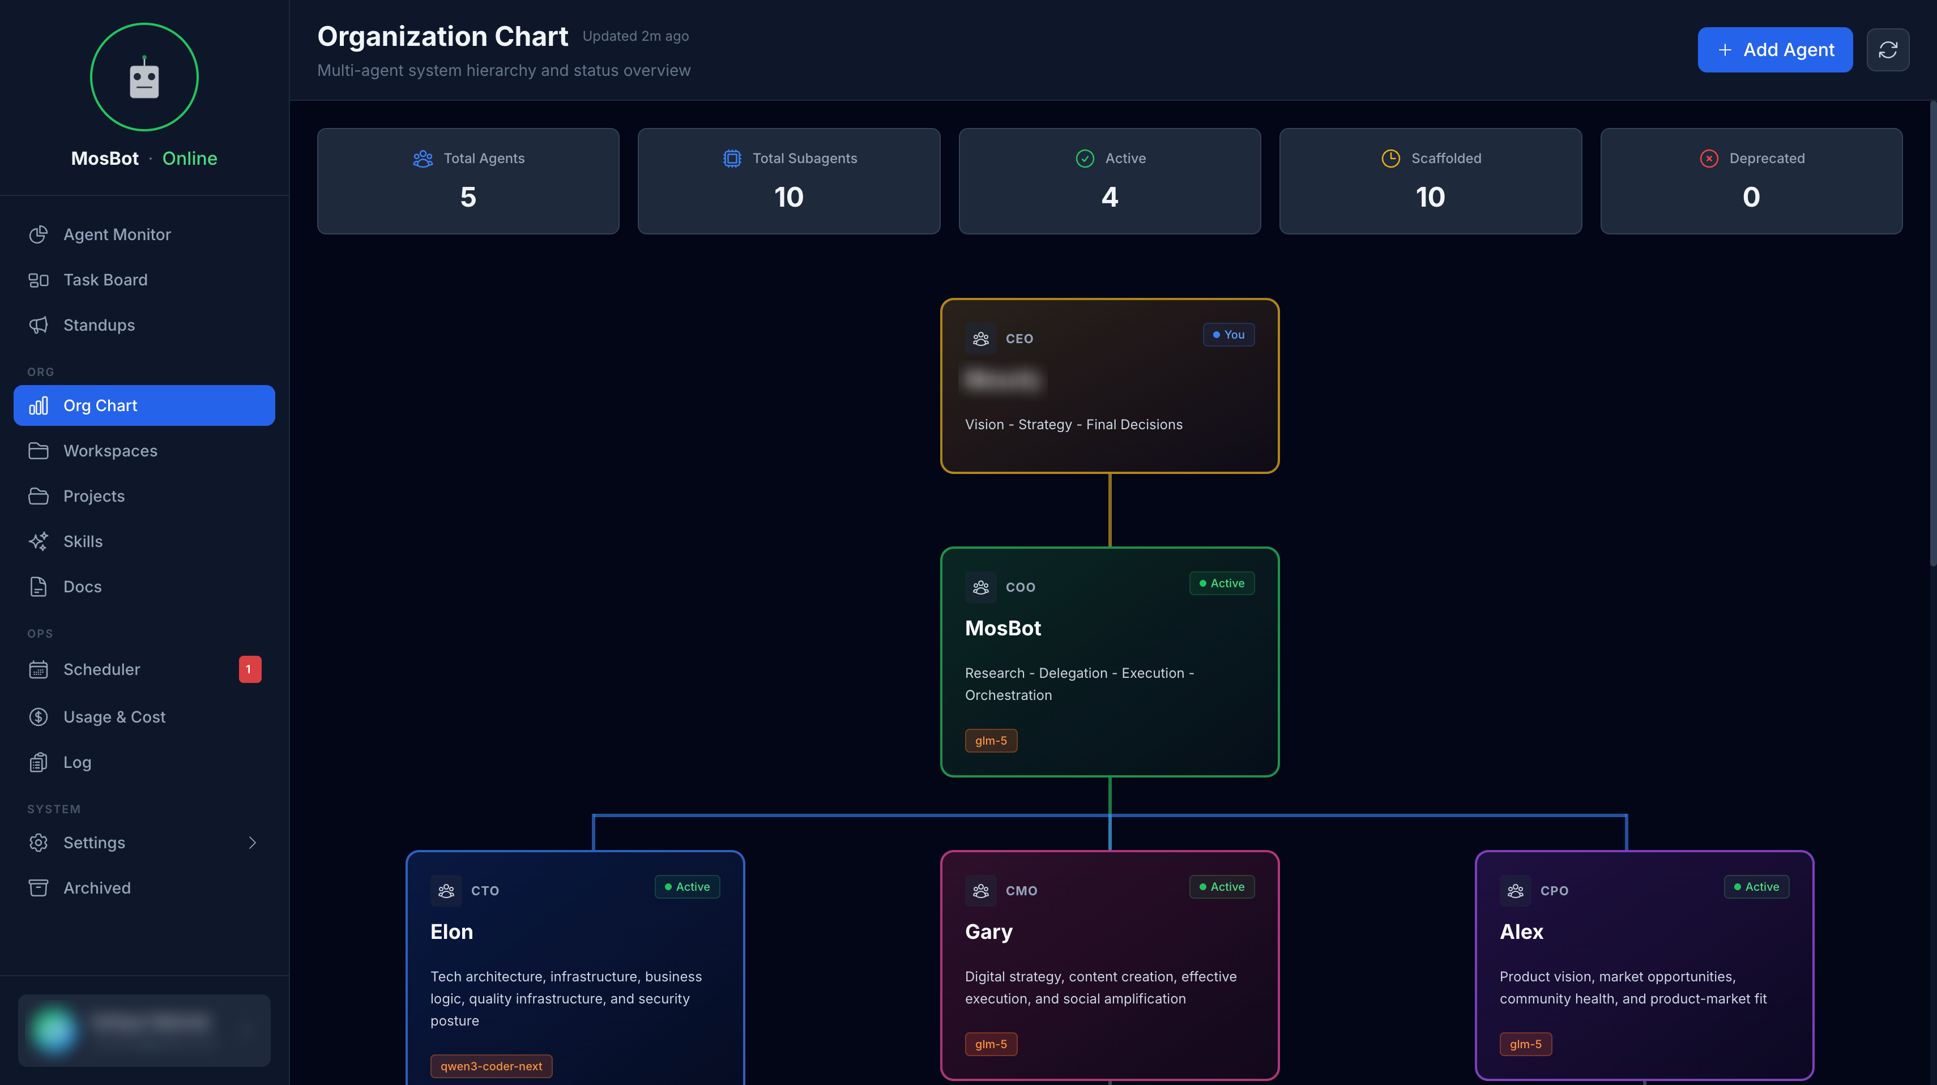Click the Scheduler notification badge
This screenshot has height=1085, width=1937.
250,669
